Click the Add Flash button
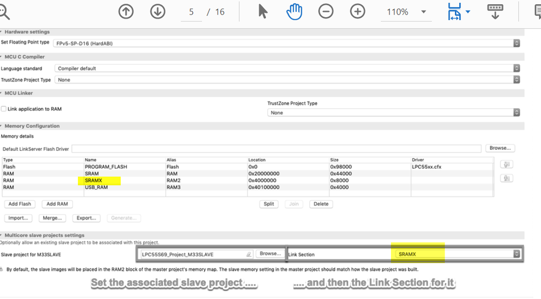The height and width of the screenshot is (299, 541). click(x=19, y=204)
